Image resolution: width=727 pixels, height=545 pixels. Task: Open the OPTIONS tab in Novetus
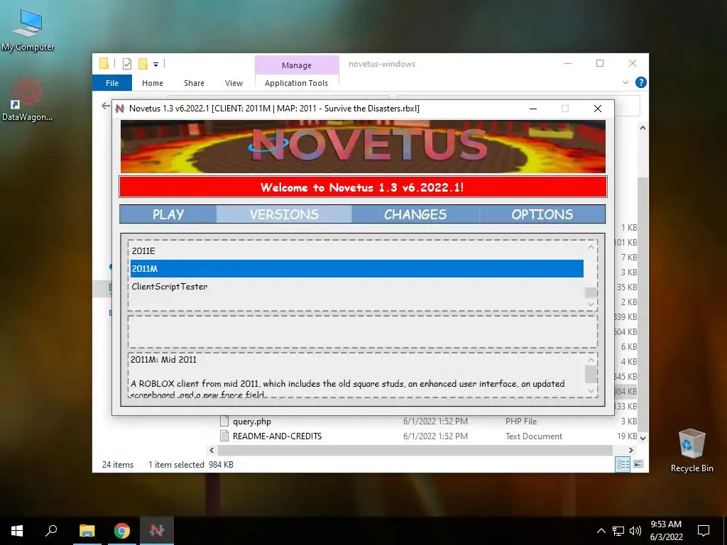coord(542,214)
